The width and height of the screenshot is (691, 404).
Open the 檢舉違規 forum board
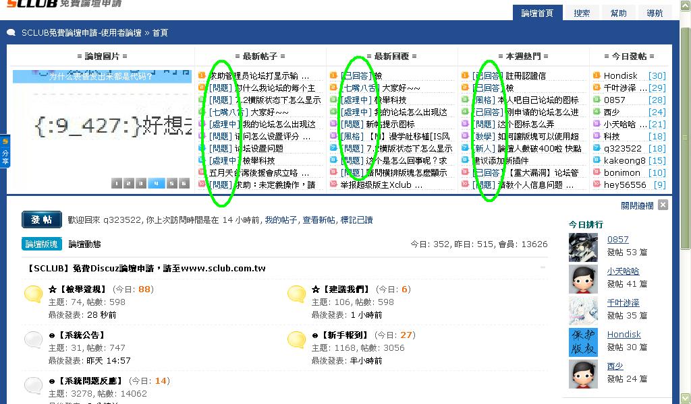[x=78, y=290]
